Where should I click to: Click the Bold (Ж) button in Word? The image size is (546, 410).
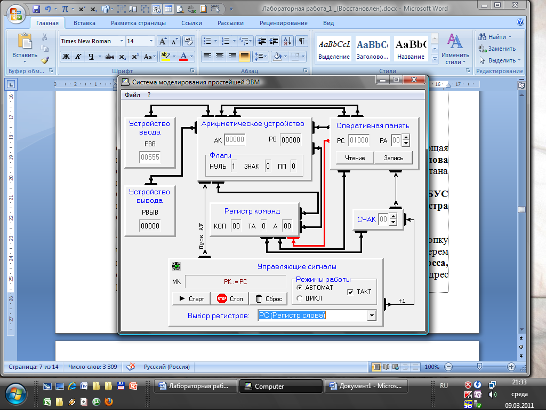(x=66, y=57)
